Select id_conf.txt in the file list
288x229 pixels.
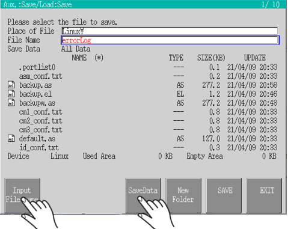coord(142,148)
